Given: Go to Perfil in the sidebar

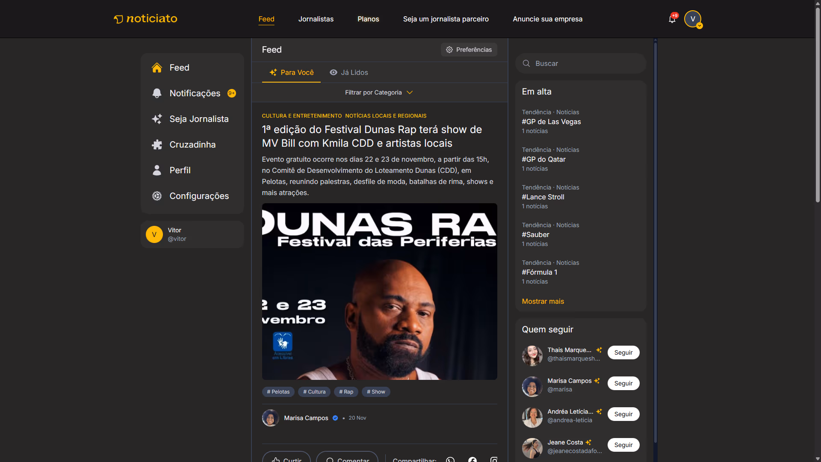Looking at the screenshot, I should (x=180, y=170).
